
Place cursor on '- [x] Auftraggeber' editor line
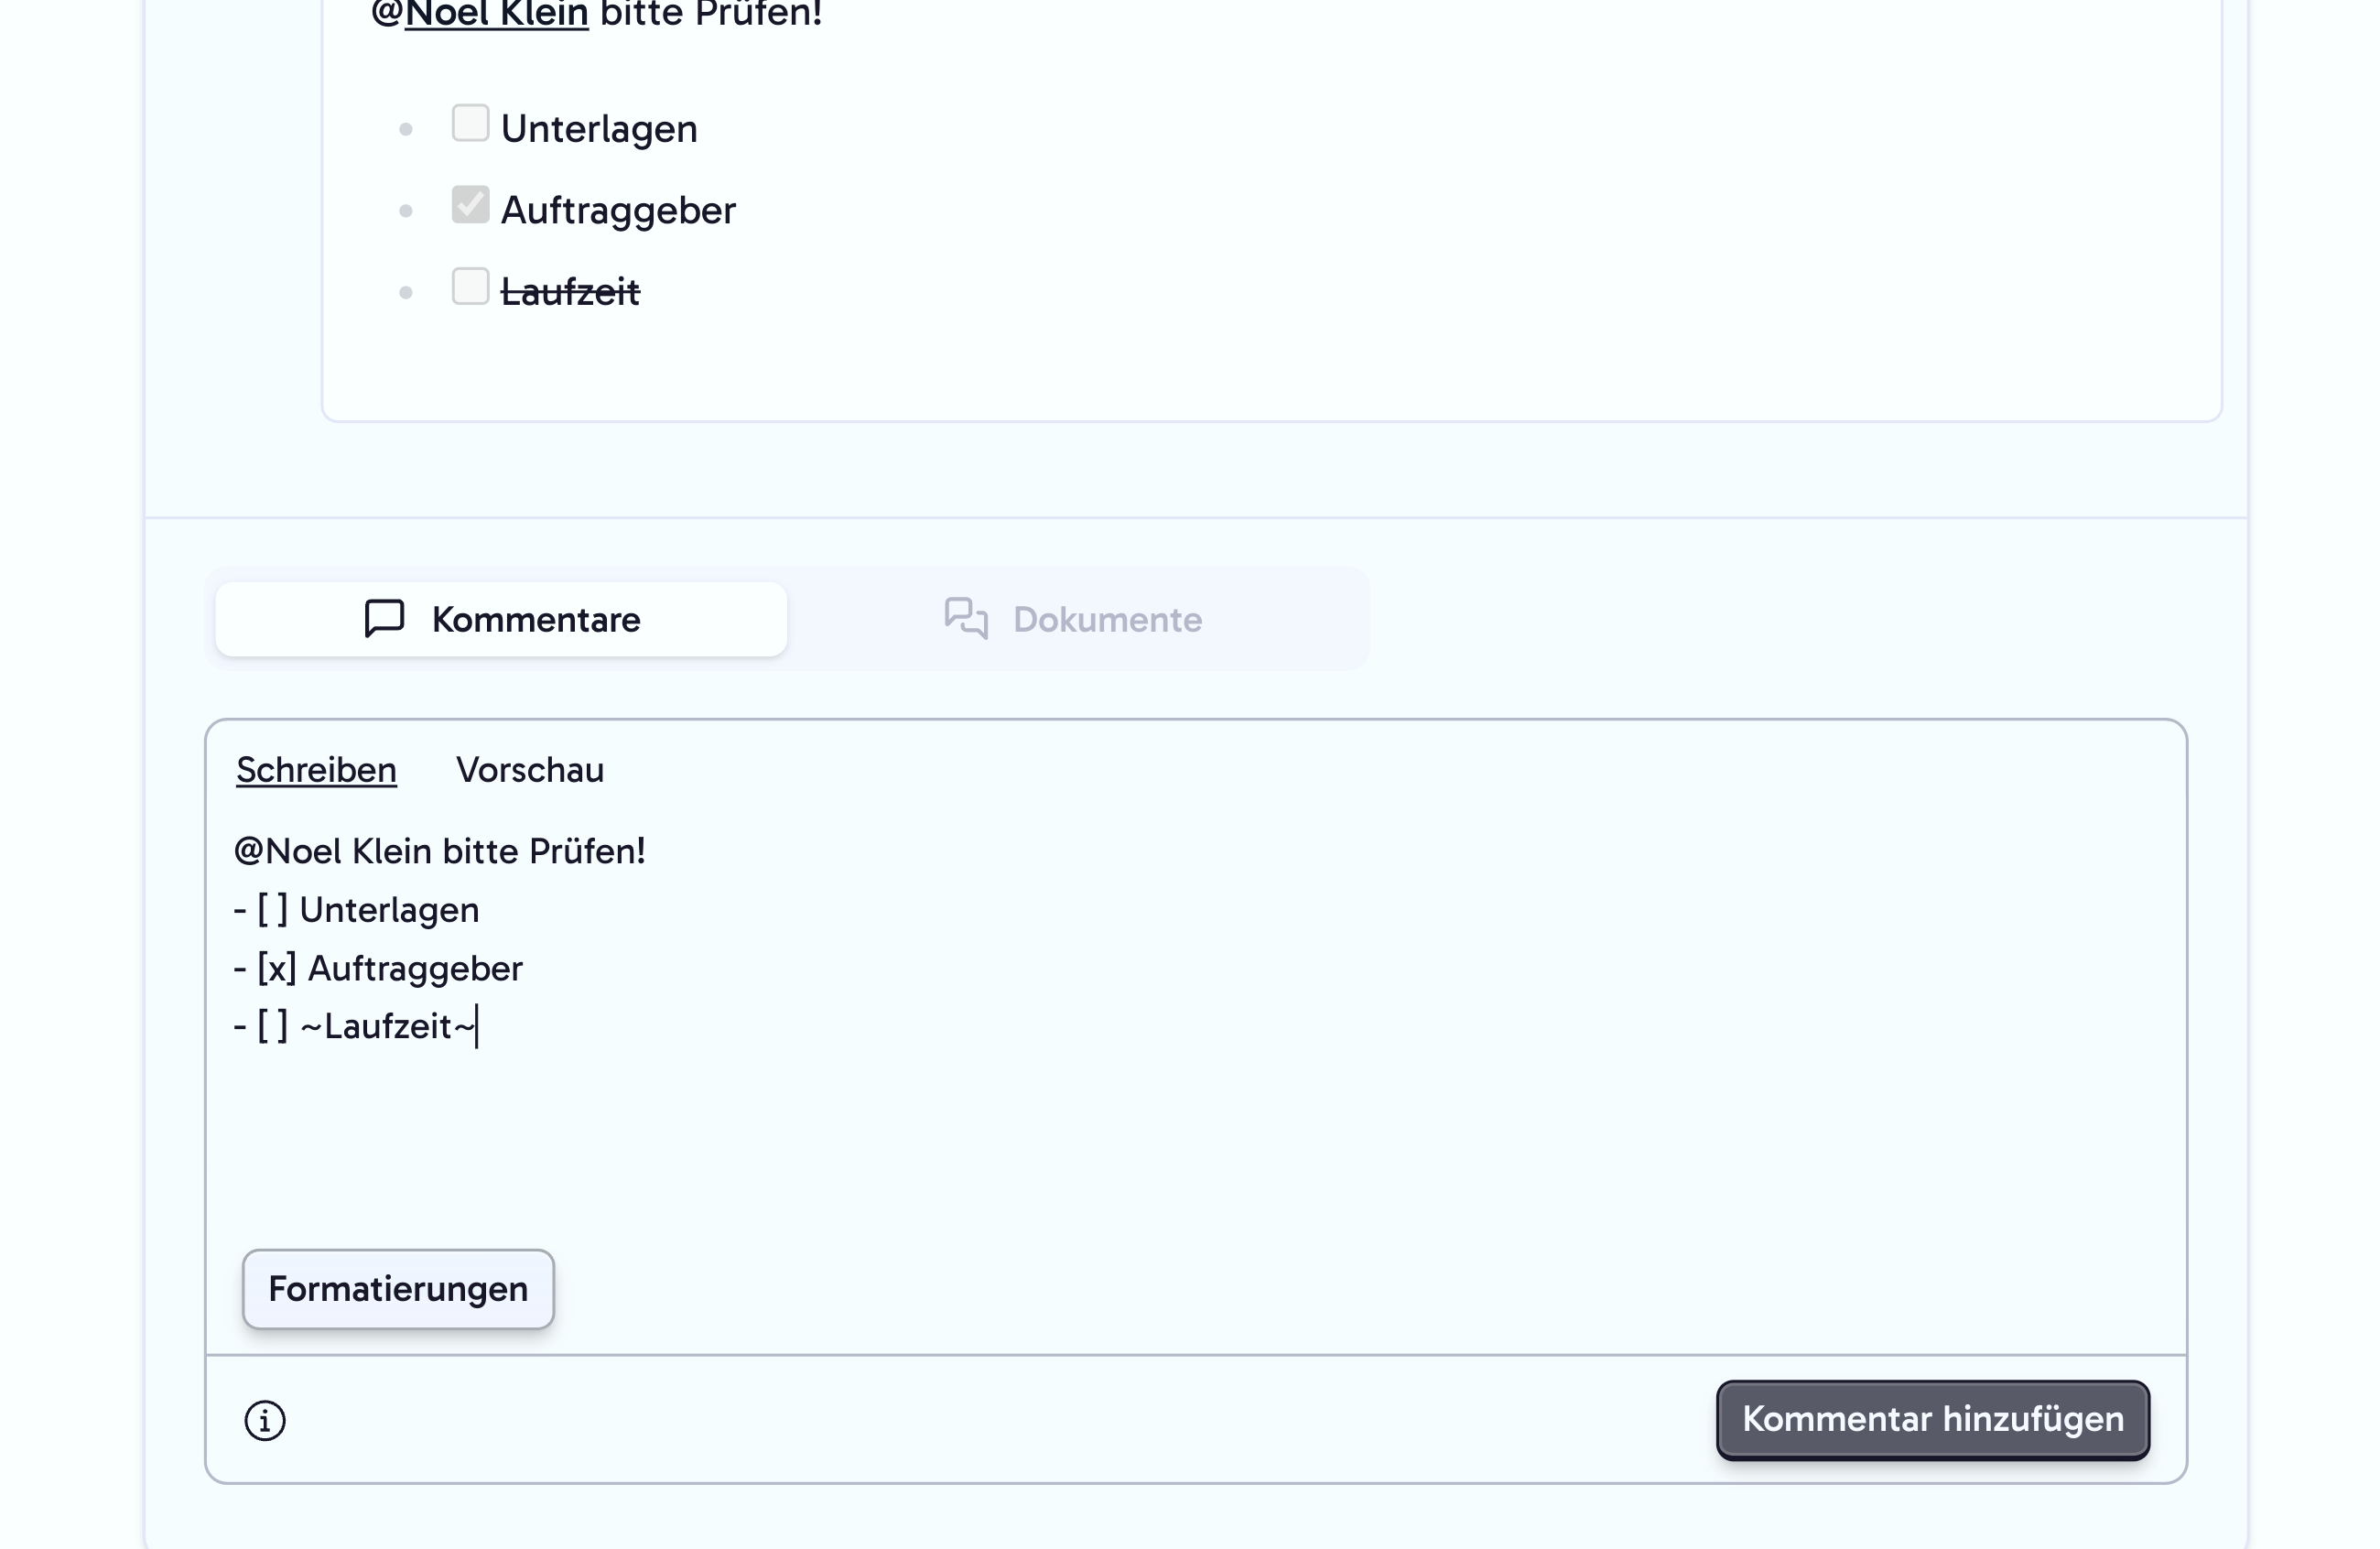click(x=378, y=968)
